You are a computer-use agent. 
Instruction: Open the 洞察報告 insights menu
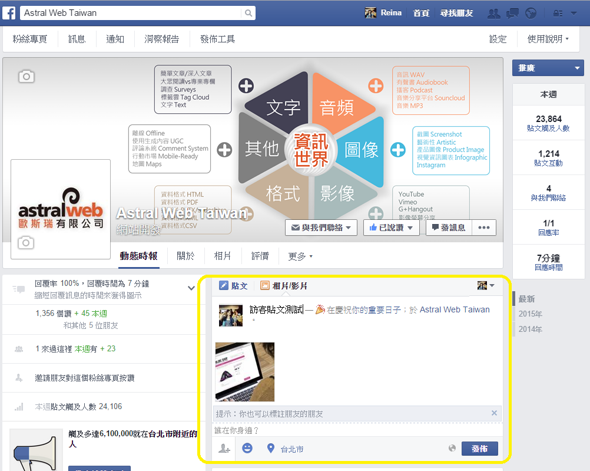point(162,39)
